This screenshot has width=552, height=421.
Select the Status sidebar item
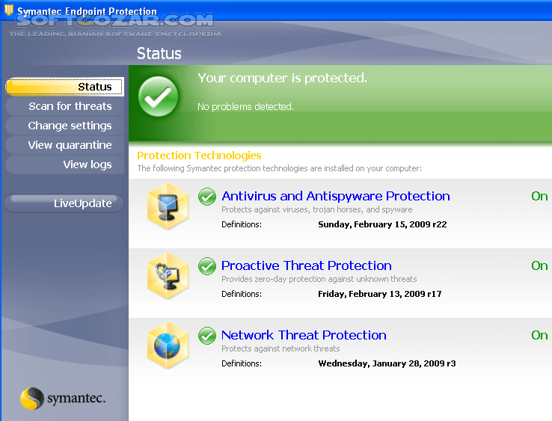[65, 87]
